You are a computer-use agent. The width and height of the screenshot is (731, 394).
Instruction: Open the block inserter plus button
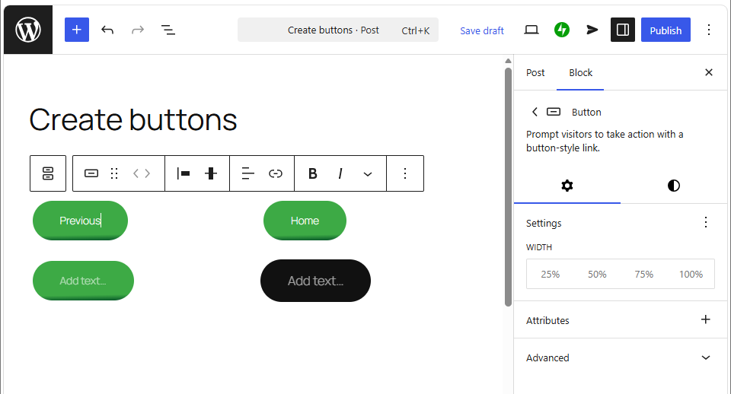(77, 30)
